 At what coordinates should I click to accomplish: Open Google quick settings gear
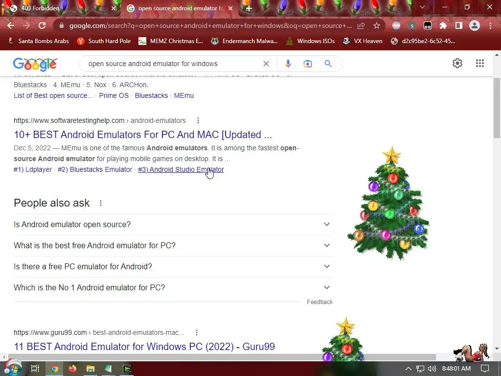pyautogui.click(x=457, y=63)
